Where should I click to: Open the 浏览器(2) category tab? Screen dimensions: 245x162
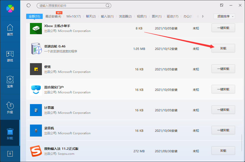click(125, 16)
